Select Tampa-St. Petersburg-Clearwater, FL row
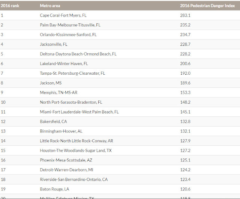Viewport: 240px width, 199px height. (120, 73)
